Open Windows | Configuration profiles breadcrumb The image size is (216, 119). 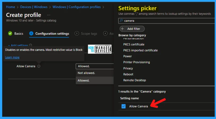pyautogui.click(x=76, y=7)
